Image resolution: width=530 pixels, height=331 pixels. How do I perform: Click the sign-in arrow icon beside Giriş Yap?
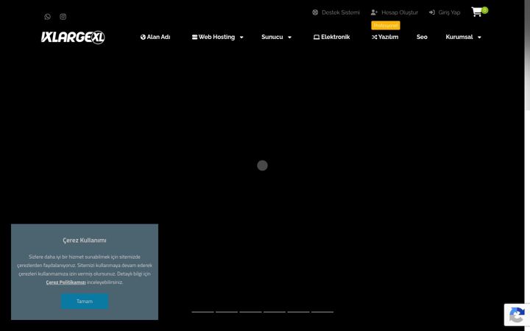tap(431, 13)
